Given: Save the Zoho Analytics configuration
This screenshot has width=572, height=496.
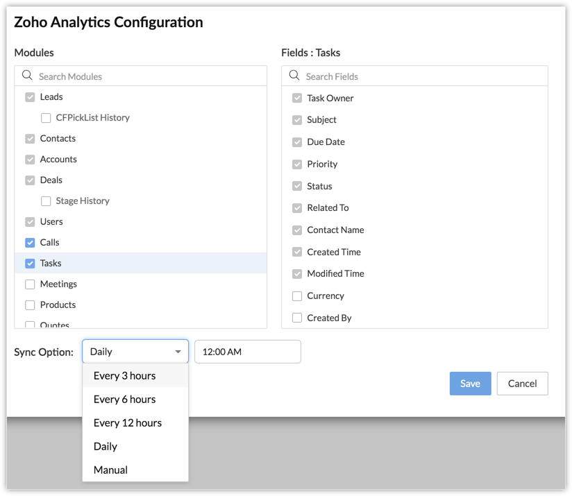Looking at the screenshot, I should pos(470,384).
